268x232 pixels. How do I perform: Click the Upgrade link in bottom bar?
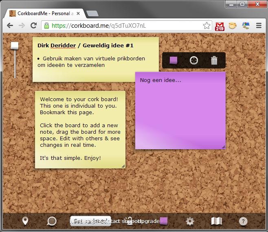pyautogui.click(x=149, y=221)
